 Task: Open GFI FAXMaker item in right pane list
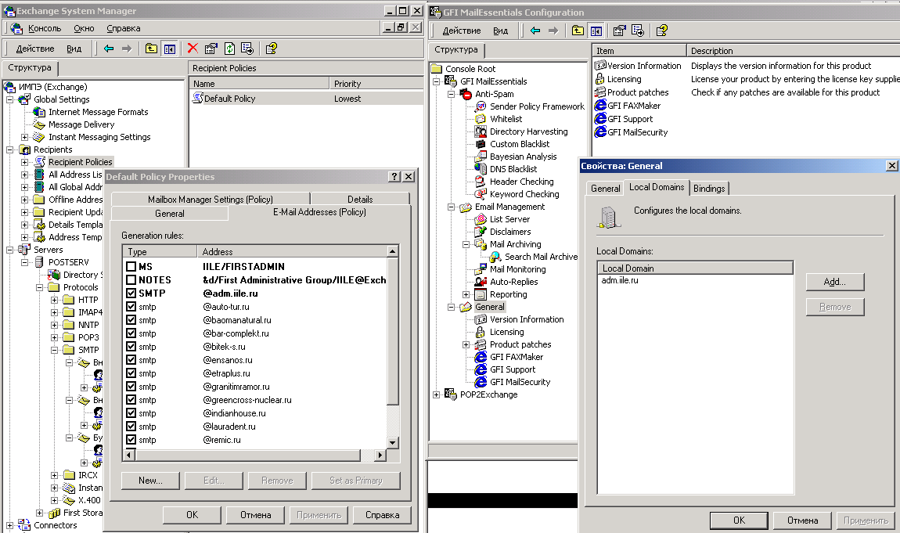click(x=634, y=106)
